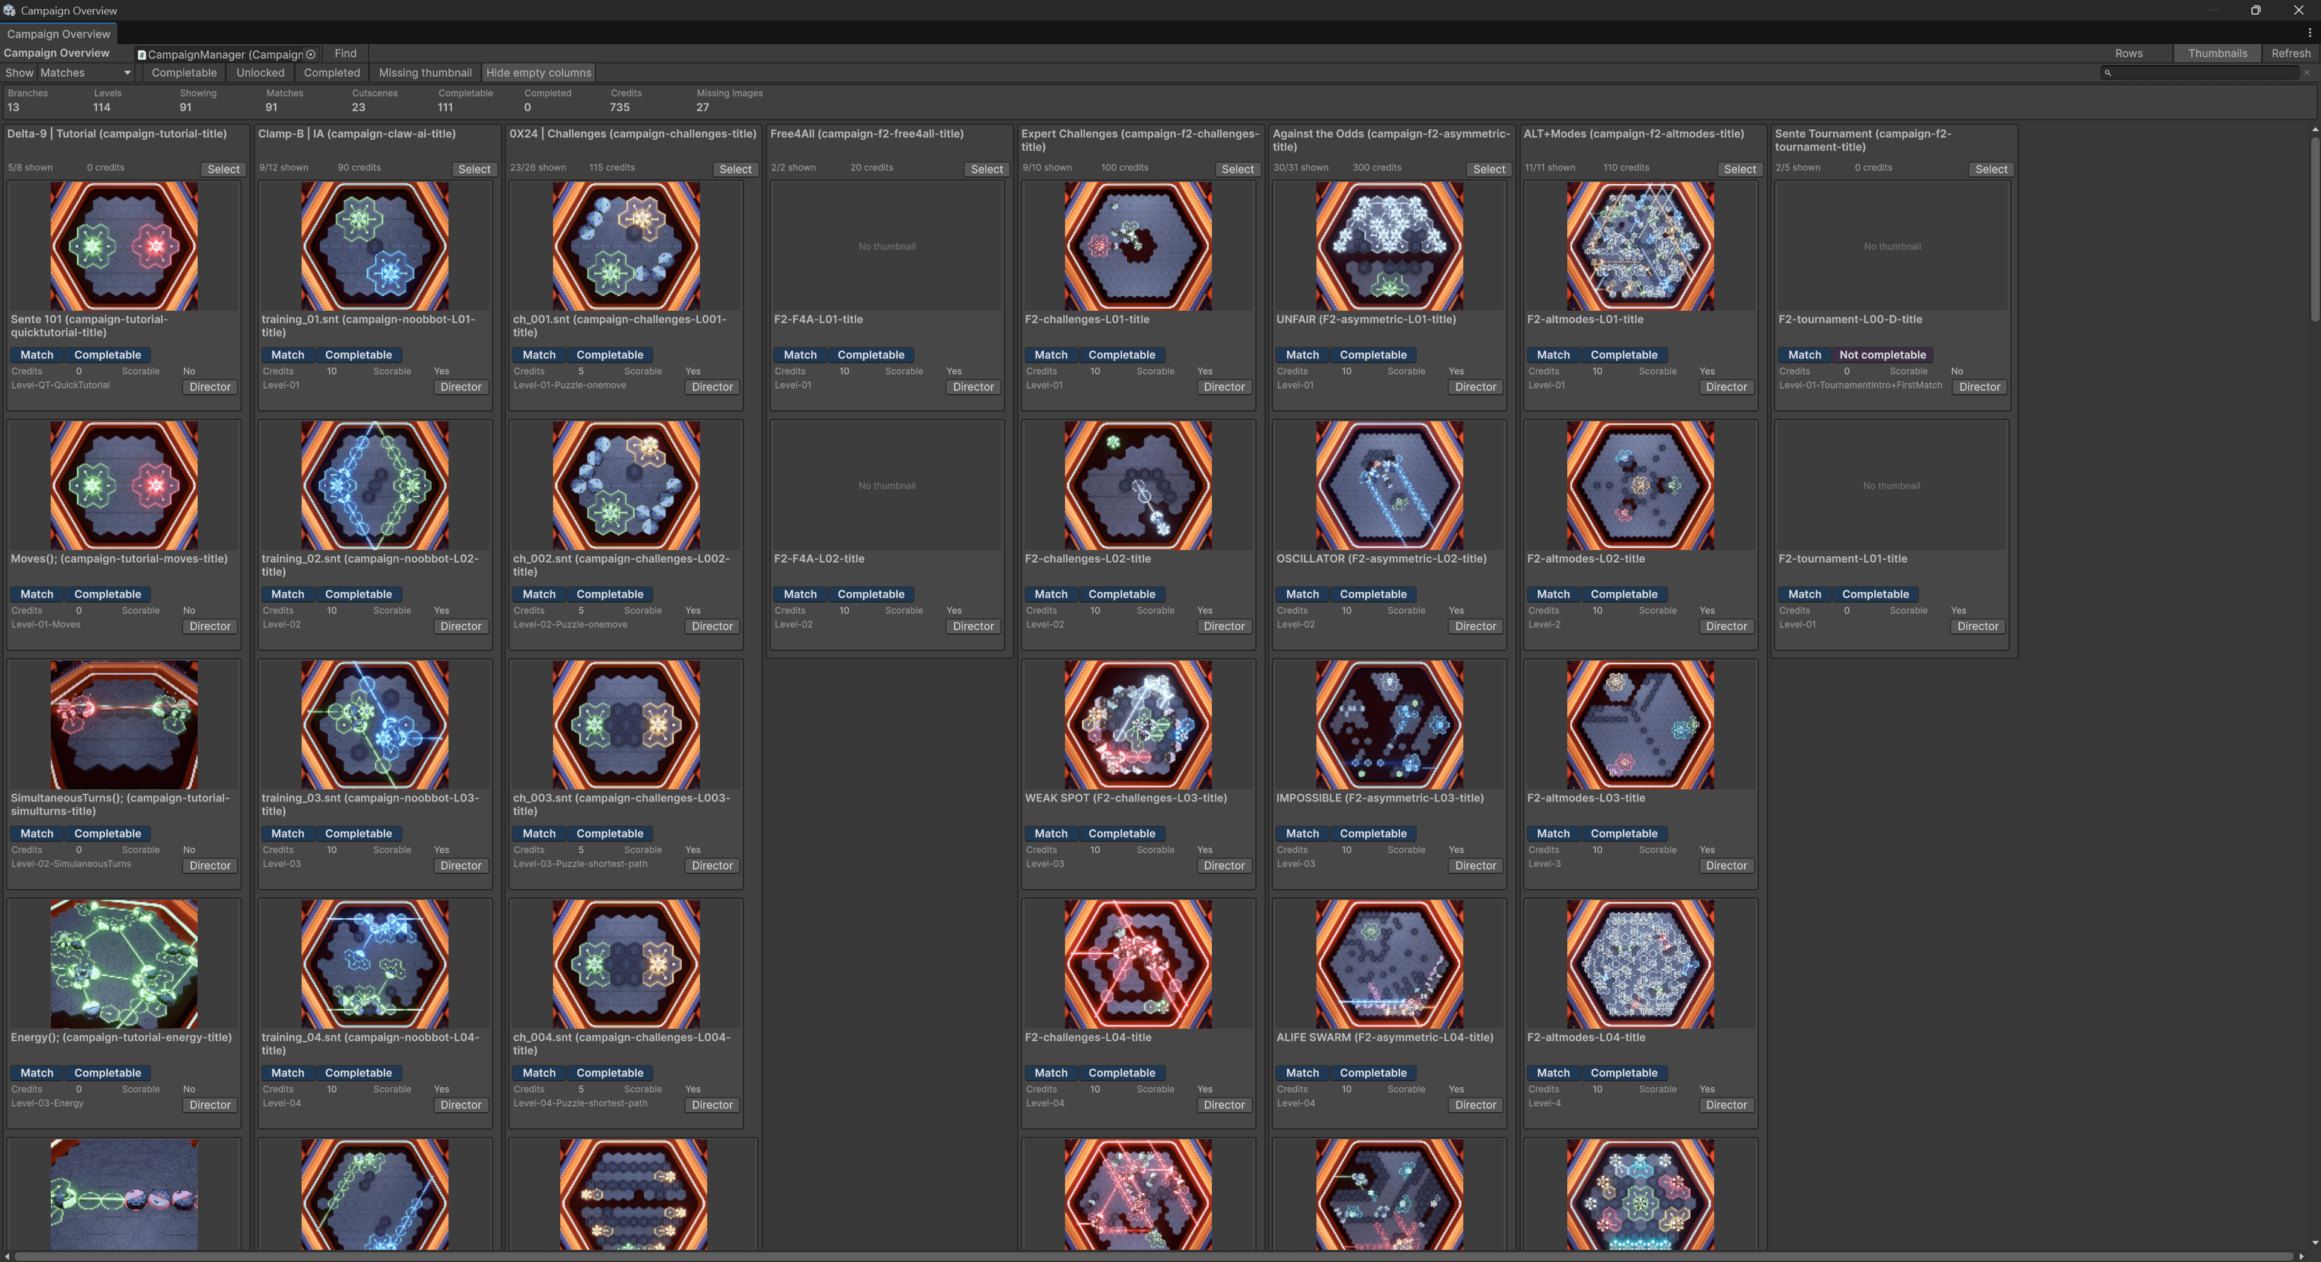Click the SimultaneousTurns level thumbnail

point(125,725)
